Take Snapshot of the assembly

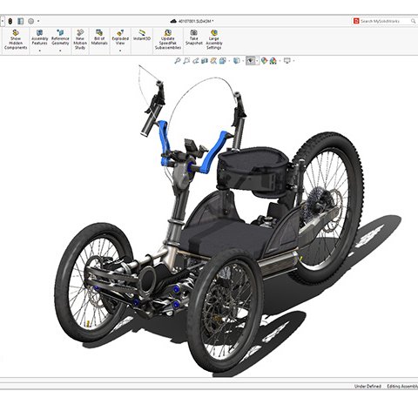tap(193, 37)
